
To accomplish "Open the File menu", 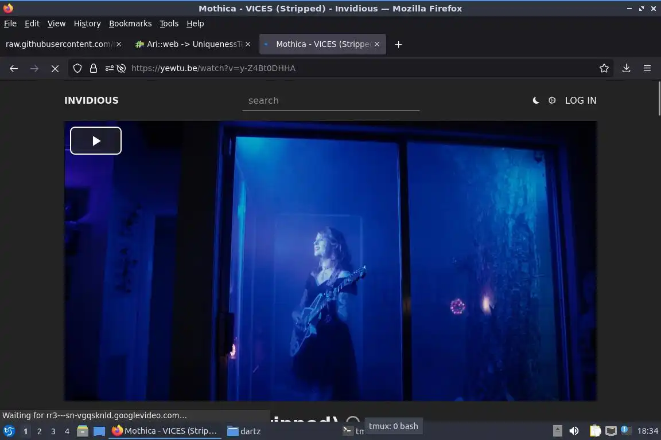I will pos(10,23).
